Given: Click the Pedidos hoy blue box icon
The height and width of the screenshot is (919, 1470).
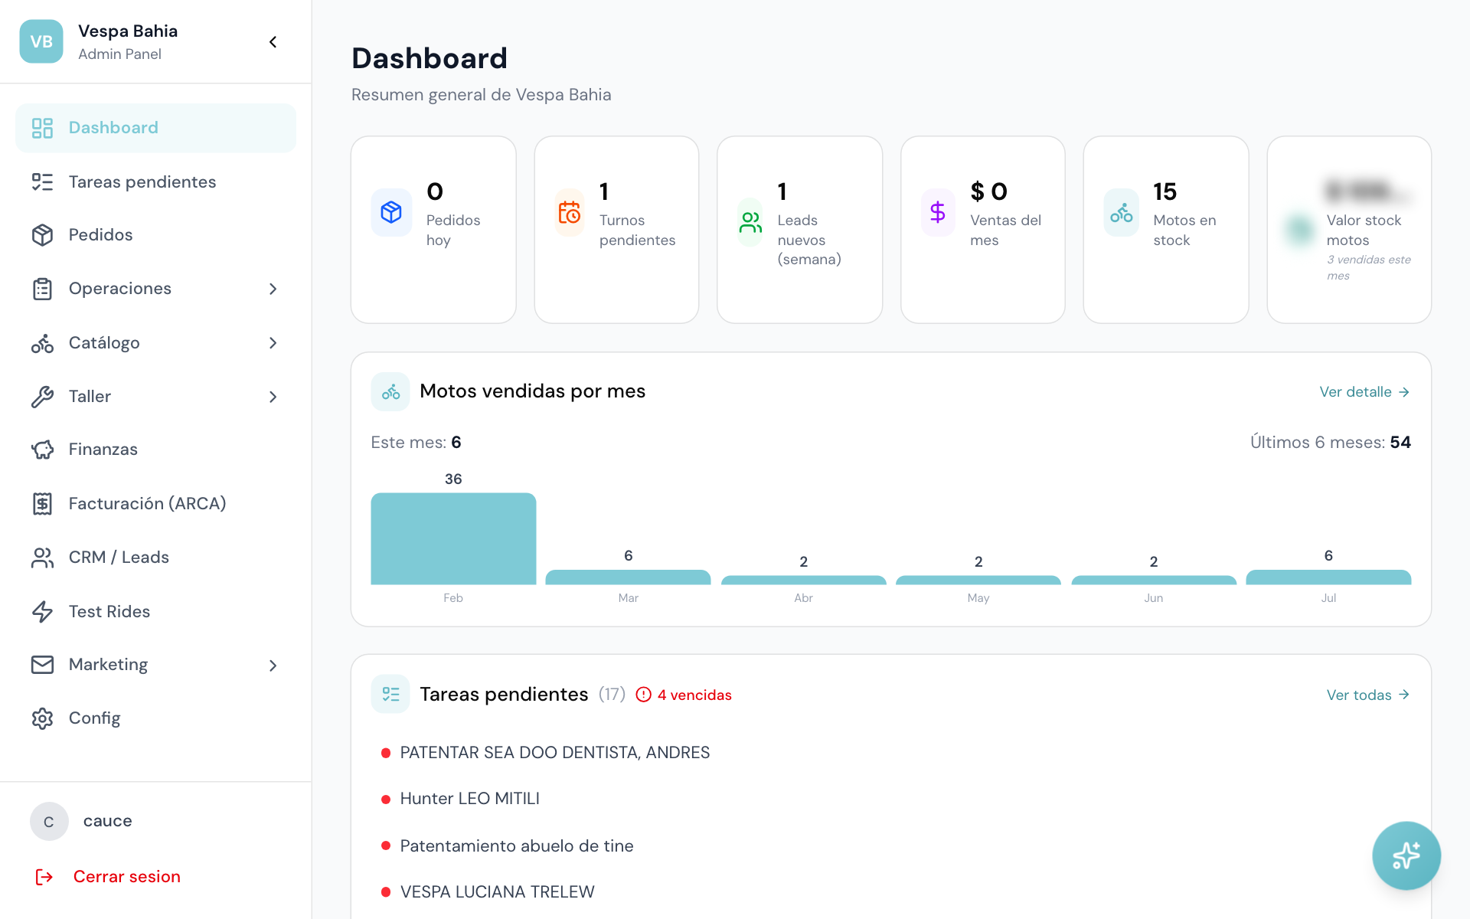Looking at the screenshot, I should click(x=391, y=212).
